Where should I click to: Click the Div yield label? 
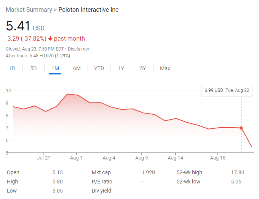point(102,191)
